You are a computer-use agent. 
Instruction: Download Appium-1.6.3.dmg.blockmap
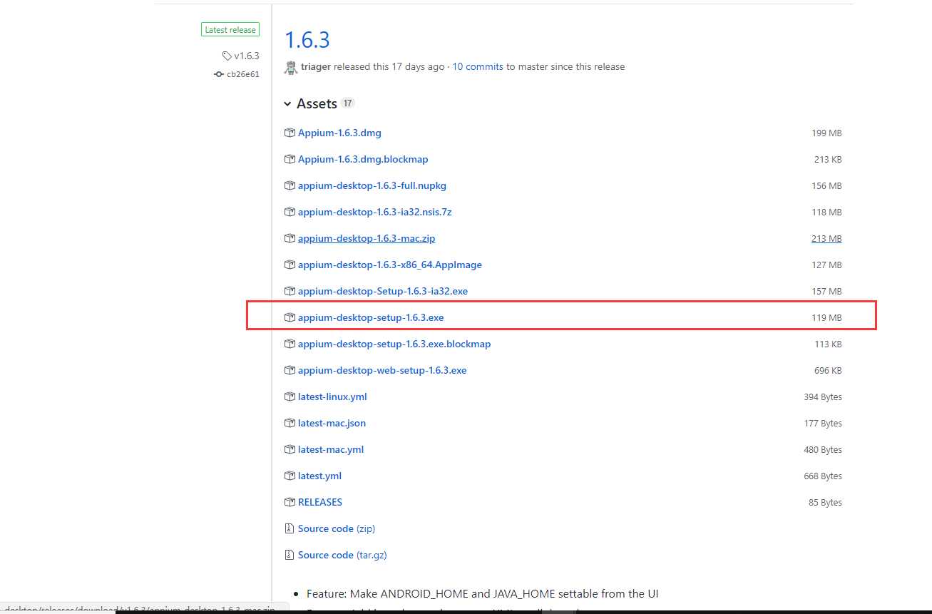[363, 160]
